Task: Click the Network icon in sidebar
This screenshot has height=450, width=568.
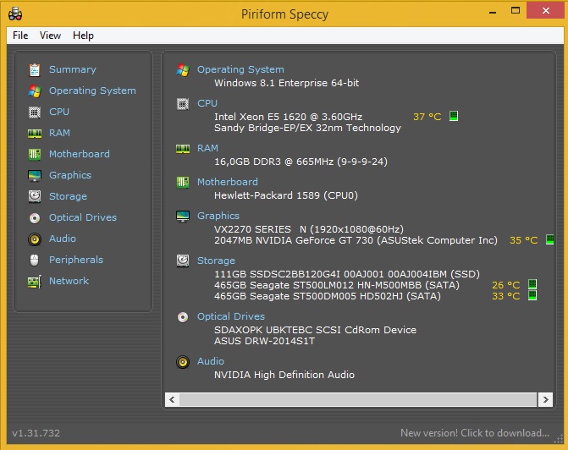Action: click(35, 281)
